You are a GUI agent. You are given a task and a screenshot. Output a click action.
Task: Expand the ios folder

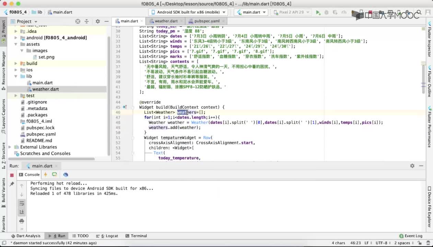point(16,70)
